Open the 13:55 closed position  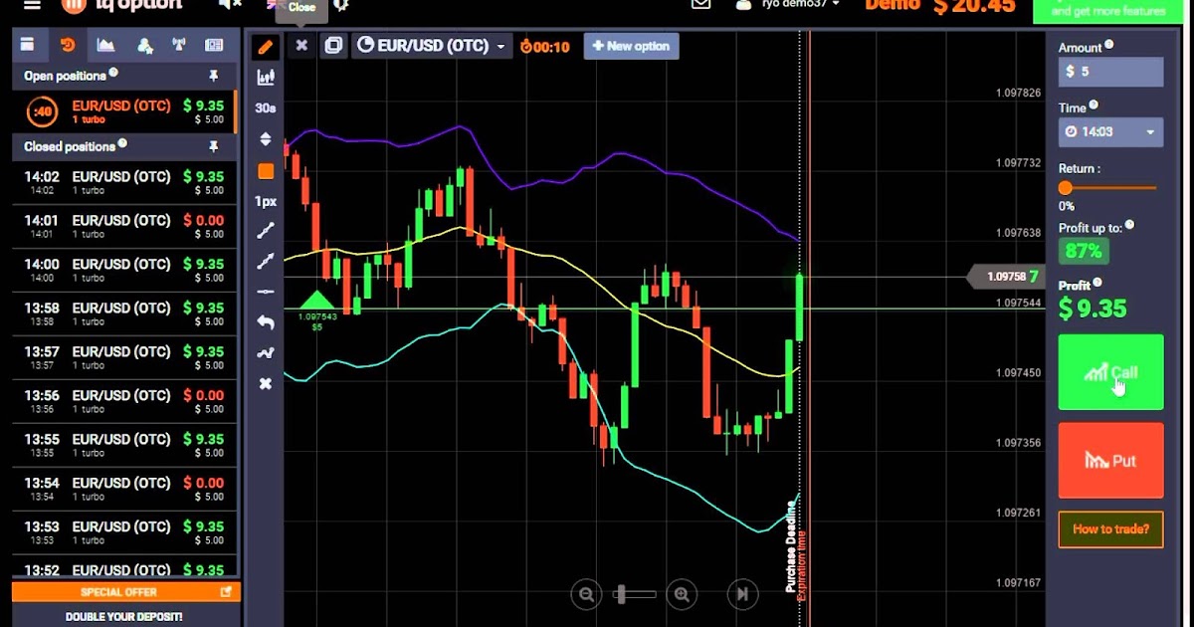(124, 446)
